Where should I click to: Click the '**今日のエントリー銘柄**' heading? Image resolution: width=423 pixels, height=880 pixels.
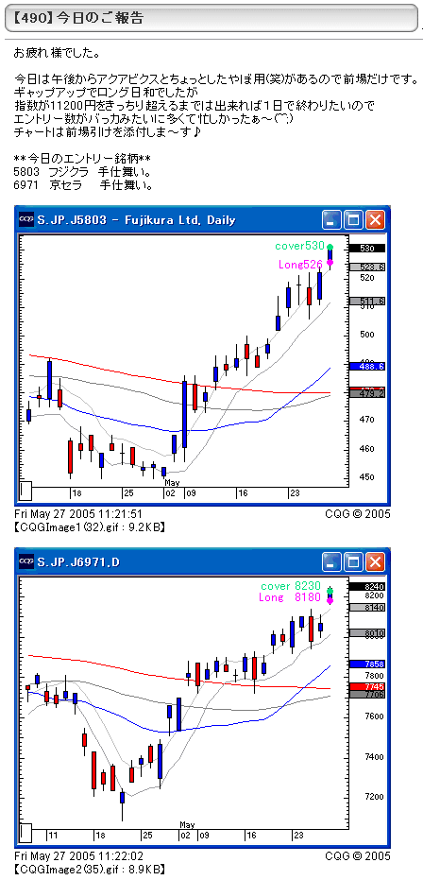click(82, 160)
